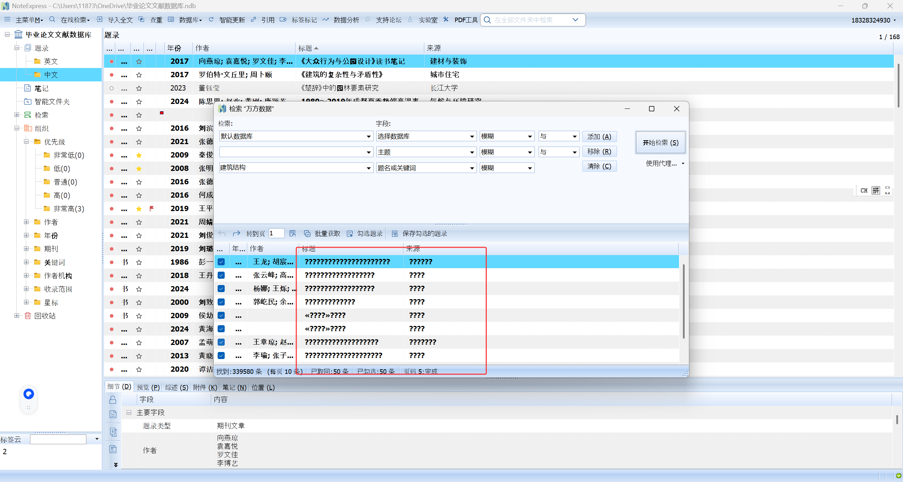The height and width of the screenshot is (482, 903).
Task: Click the lock icon in details sidebar
Action: coord(113,400)
